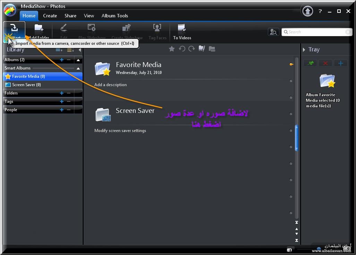
Task: Click Add a description under Favorite Media
Action: [110, 84]
